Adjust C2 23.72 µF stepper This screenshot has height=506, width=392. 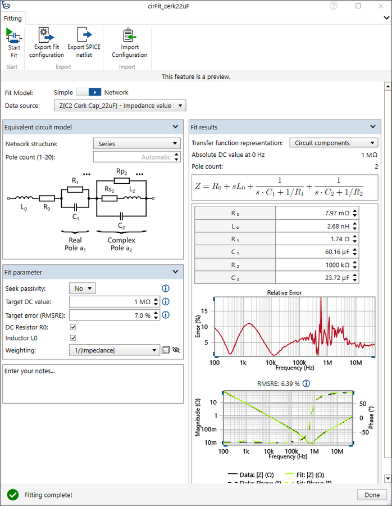coord(355,278)
